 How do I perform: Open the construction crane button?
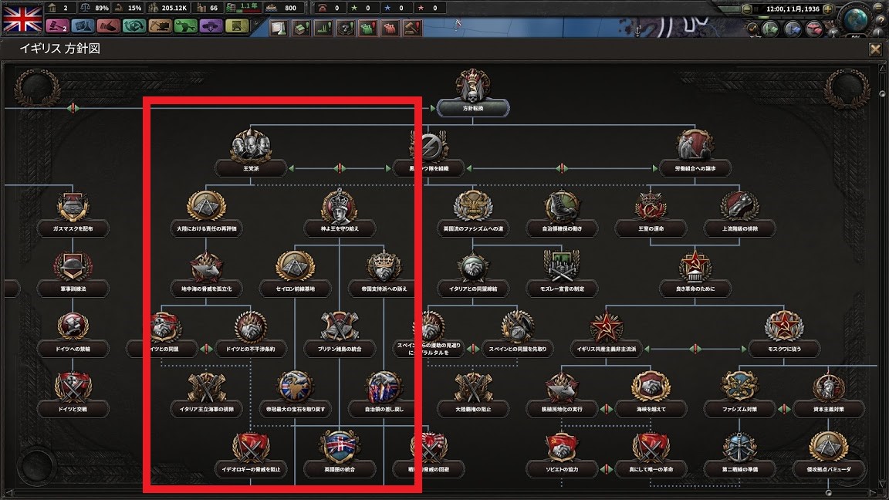click(160, 26)
